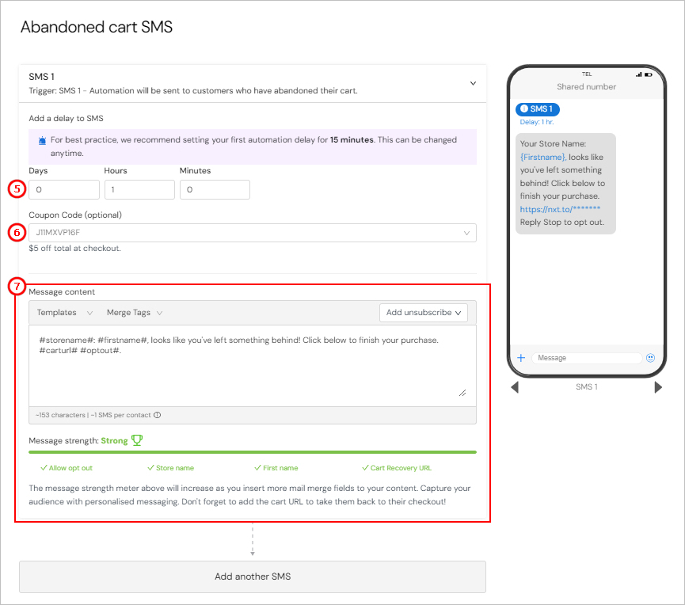Image resolution: width=685 pixels, height=605 pixels.
Task: Click the Cart Recovery URL indicator
Action: point(397,468)
